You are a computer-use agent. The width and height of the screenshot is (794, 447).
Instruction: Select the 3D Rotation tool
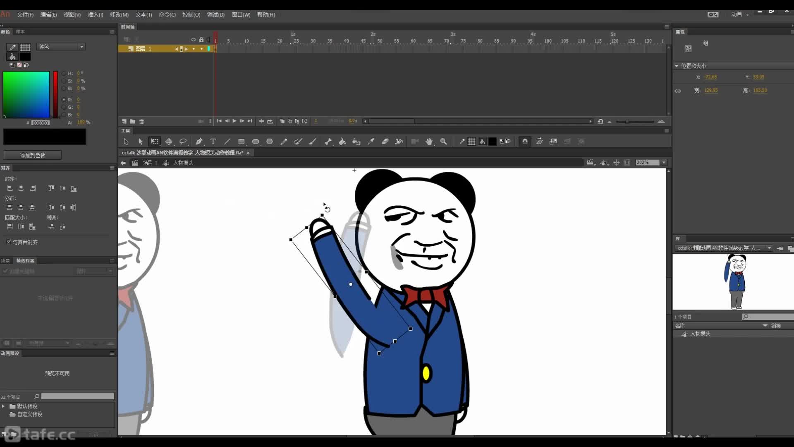point(169,142)
